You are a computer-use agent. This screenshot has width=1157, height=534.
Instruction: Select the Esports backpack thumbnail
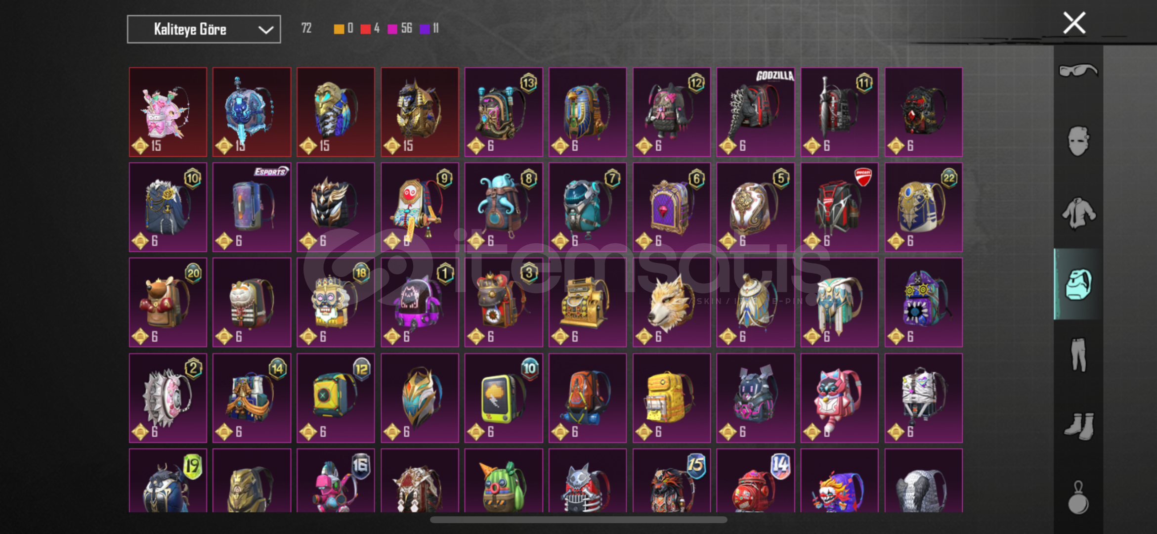[x=252, y=207]
